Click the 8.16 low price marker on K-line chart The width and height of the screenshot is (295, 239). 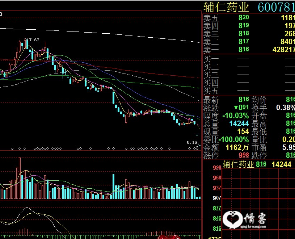click(192, 142)
